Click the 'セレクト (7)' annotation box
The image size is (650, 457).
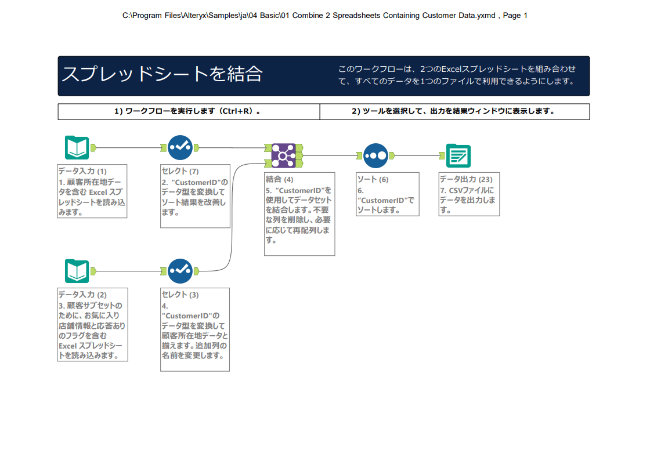coord(195,196)
